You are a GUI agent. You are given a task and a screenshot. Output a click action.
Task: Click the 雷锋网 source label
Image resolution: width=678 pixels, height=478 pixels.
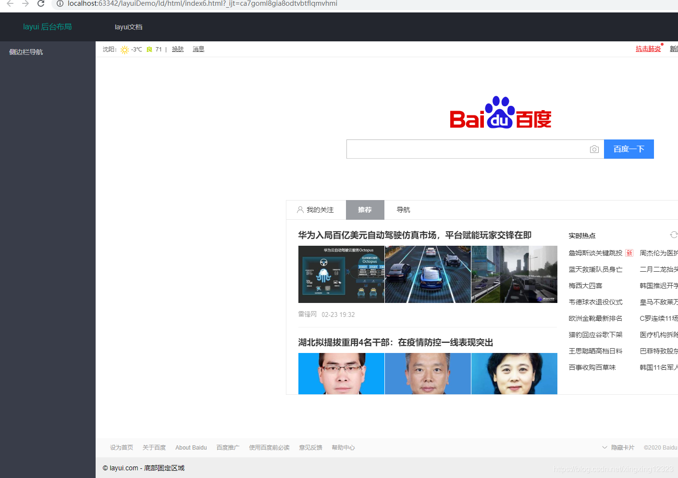pos(308,314)
